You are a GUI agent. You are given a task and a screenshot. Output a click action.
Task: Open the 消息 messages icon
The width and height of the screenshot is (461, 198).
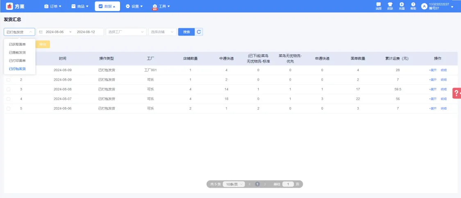378,5
